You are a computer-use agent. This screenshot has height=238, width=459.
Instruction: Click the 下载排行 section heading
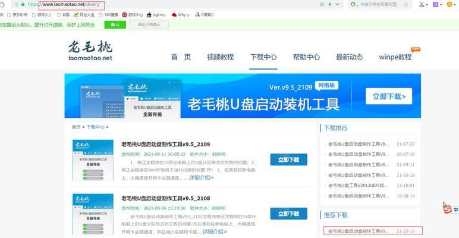pyautogui.click(x=335, y=128)
